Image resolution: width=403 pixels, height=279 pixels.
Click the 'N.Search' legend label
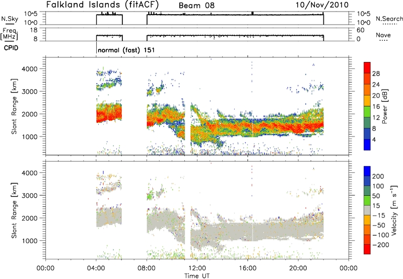point(389,19)
